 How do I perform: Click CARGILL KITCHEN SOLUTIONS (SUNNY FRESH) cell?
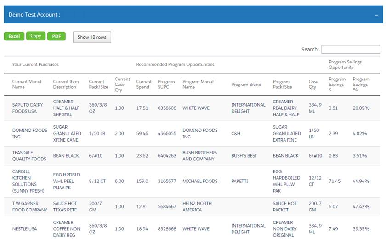tap(28, 181)
